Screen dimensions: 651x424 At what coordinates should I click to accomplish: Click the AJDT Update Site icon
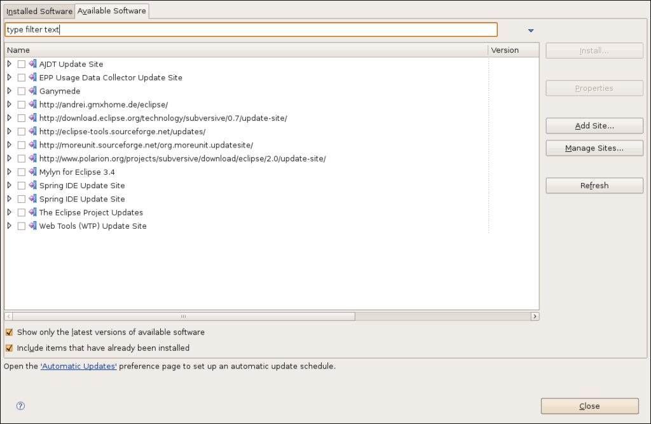pyautogui.click(x=32, y=64)
